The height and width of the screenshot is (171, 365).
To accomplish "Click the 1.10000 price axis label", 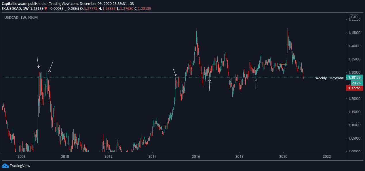I will (355, 125).
